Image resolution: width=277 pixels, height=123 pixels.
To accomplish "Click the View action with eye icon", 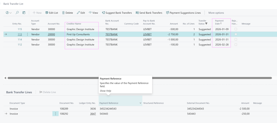I will coord(93,13).
